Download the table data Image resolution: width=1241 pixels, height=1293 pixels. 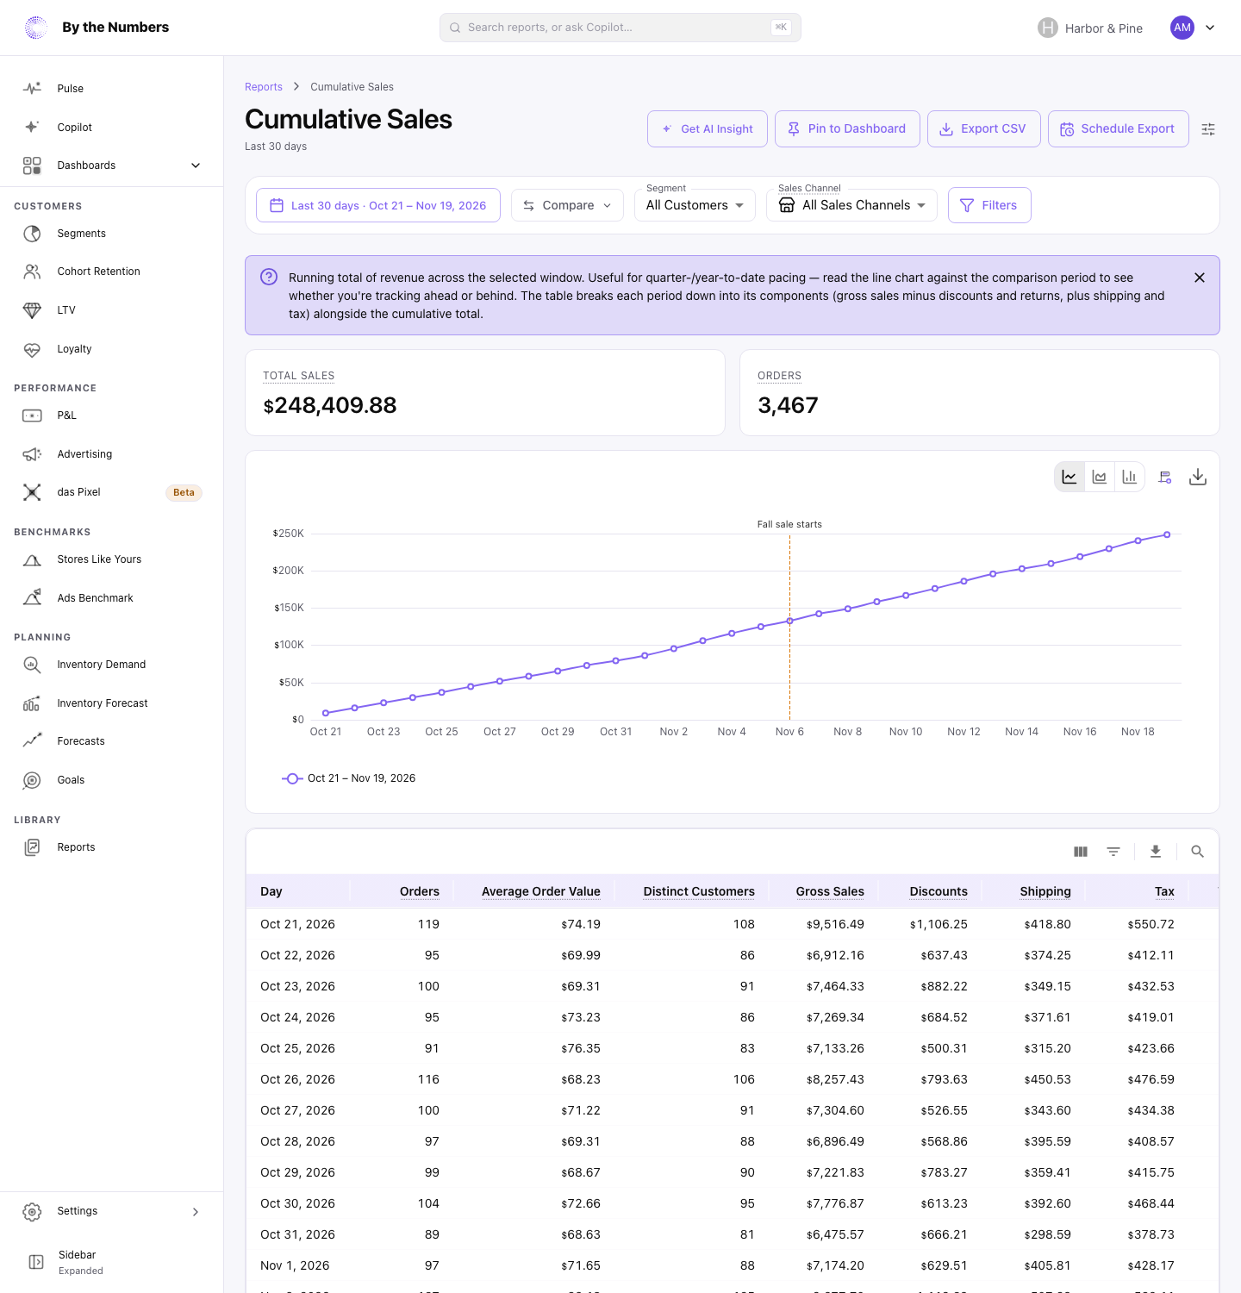(x=1156, y=852)
